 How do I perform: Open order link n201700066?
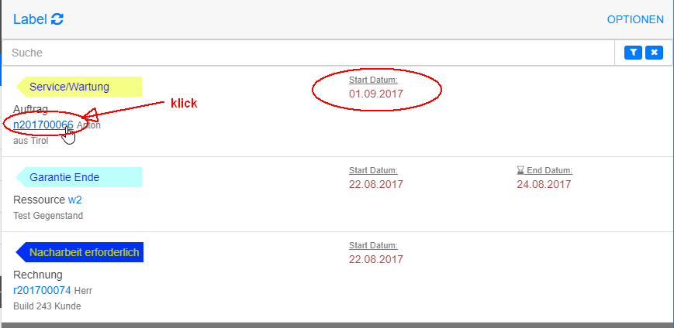click(x=43, y=125)
